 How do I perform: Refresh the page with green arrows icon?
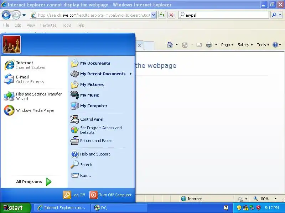point(162,15)
